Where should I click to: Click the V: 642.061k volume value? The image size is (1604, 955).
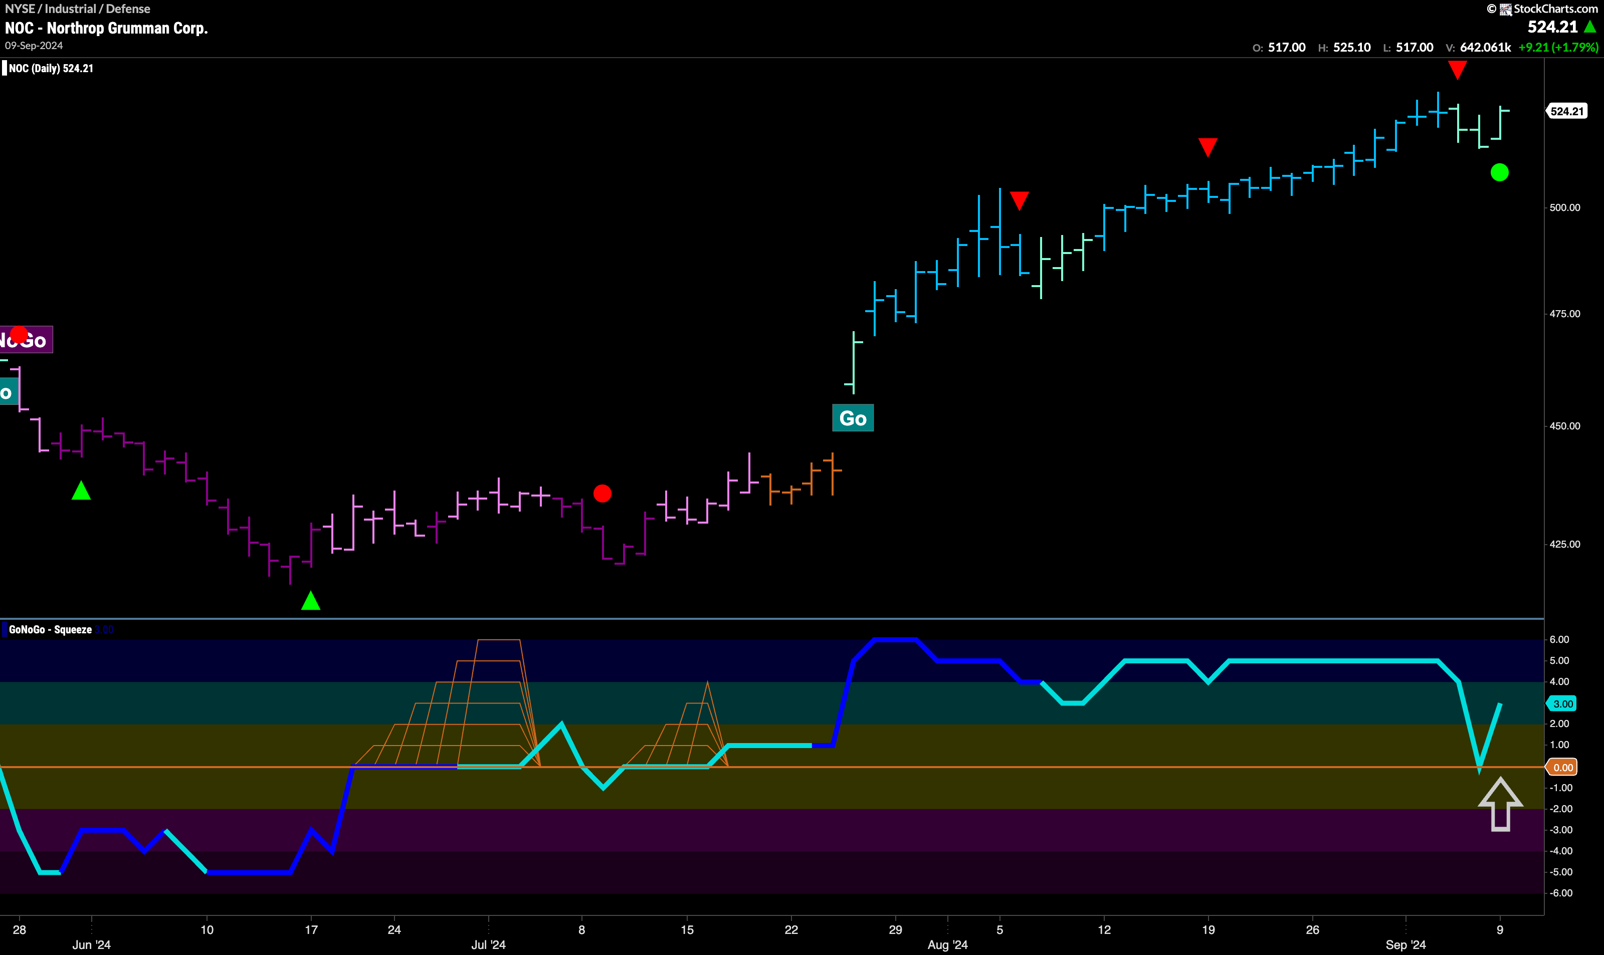click(1479, 48)
